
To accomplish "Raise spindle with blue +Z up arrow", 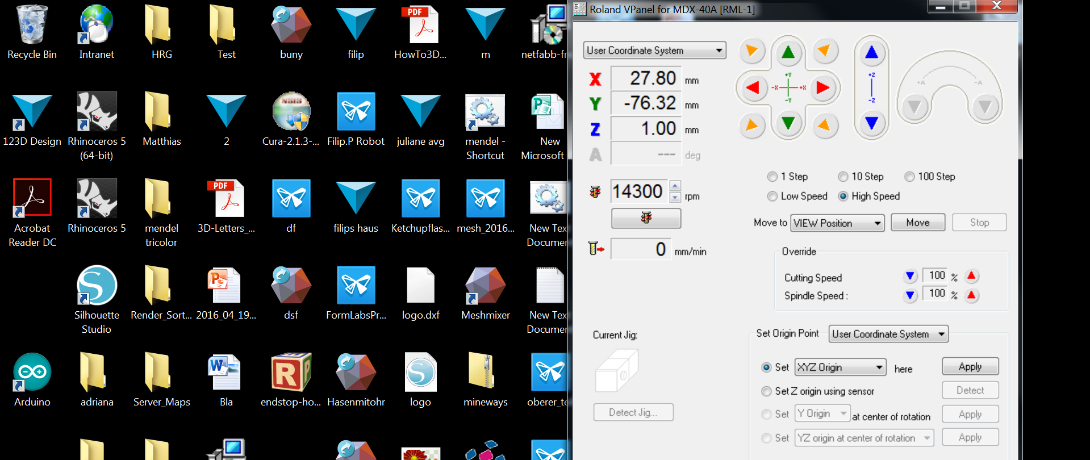I will (872, 53).
